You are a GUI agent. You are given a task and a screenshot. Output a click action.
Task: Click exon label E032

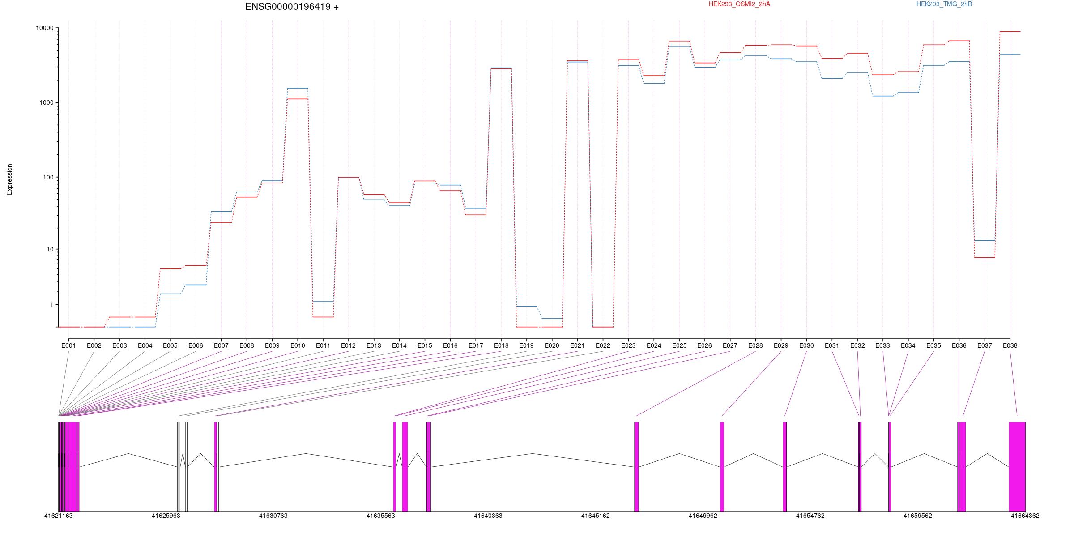pos(857,345)
